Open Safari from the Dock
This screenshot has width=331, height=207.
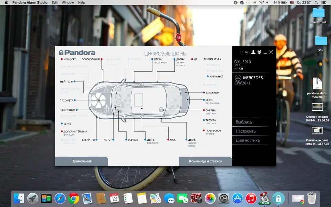click(x=60, y=198)
